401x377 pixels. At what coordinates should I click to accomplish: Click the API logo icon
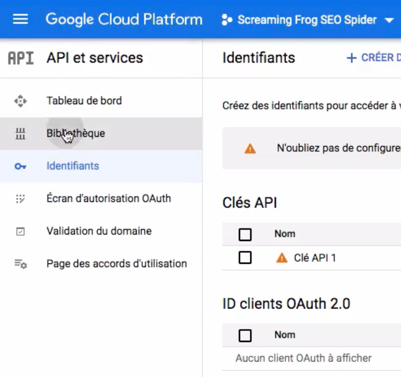[x=21, y=58]
